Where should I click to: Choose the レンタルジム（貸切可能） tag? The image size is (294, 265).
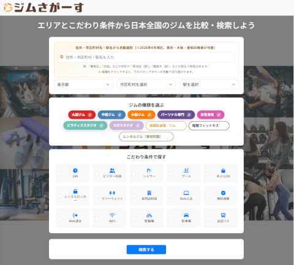point(146,136)
